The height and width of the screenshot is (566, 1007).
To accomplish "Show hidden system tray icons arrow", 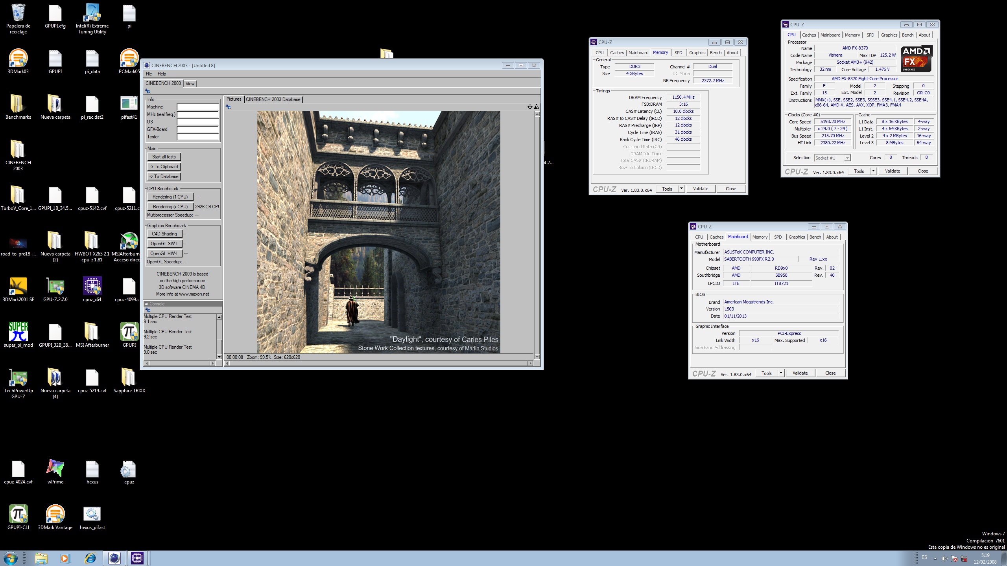I will 935,559.
